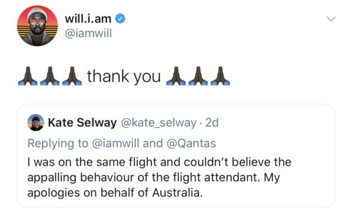The width and height of the screenshot is (352, 223).
Task: Click the second praying hands emoji
Action: (x=50, y=76)
